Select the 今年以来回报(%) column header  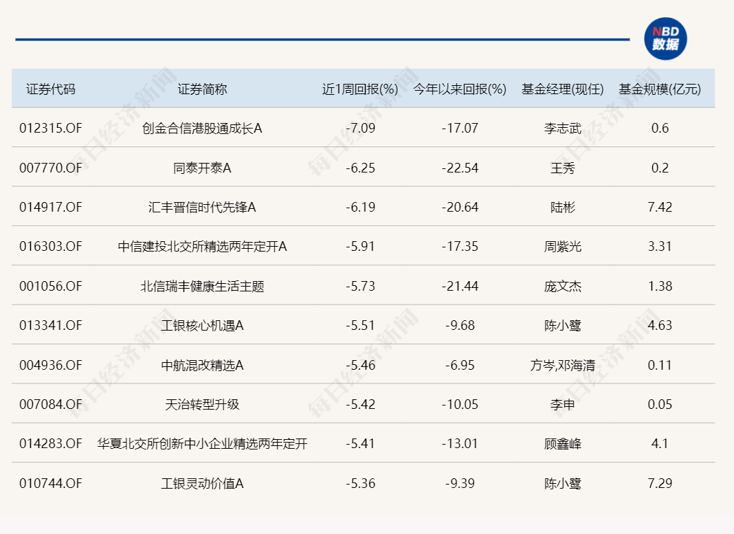[x=460, y=89]
